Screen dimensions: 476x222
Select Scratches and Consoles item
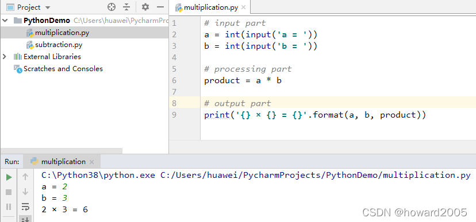click(63, 69)
